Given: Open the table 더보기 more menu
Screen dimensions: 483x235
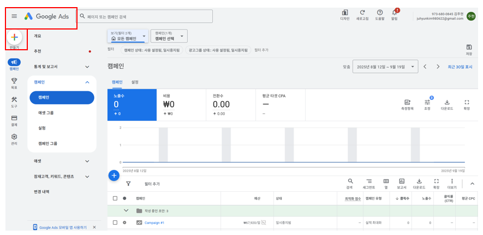Looking at the screenshot, I should 452,181.
